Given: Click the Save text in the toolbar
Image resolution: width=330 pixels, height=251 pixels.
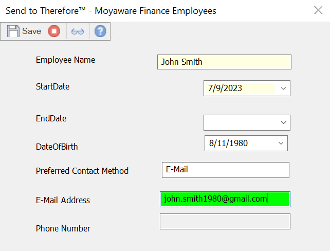Looking at the screenshot, I should [31, 31].
